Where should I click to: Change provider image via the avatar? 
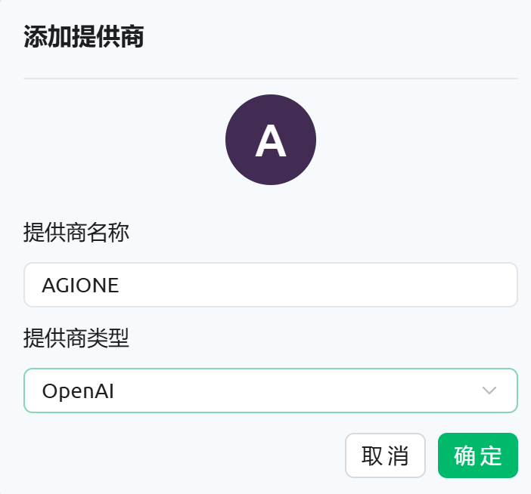click(271, 140)
